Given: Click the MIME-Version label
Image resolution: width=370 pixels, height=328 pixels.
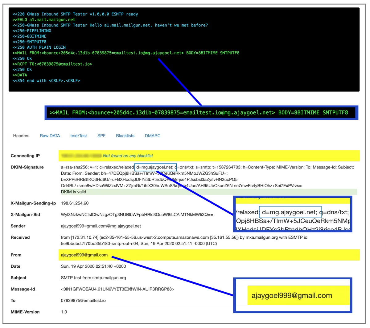Looking at the screenshot, I should tap(25, 312).
